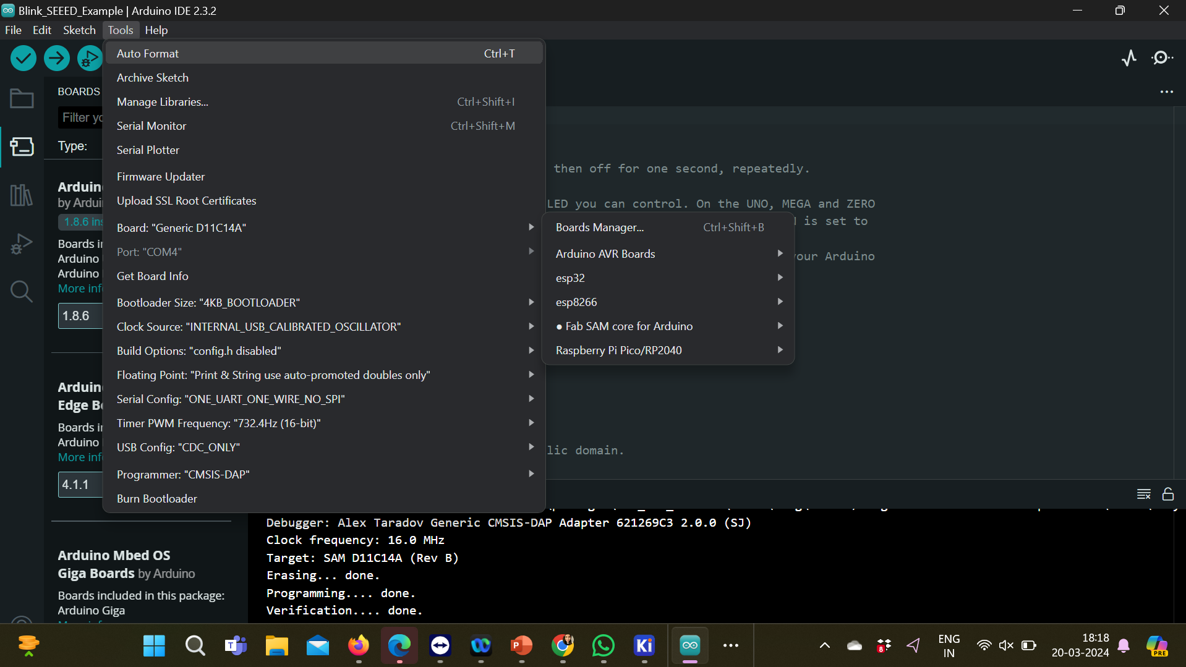Open the File menu
This screenshot has width=1186, height=667.
[x=13, y=30]
